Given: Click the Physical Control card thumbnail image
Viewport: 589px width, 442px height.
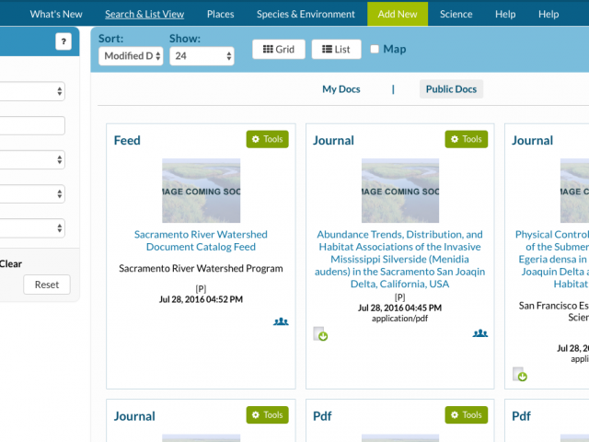Looking at the screenshot, I should point(574,191).
